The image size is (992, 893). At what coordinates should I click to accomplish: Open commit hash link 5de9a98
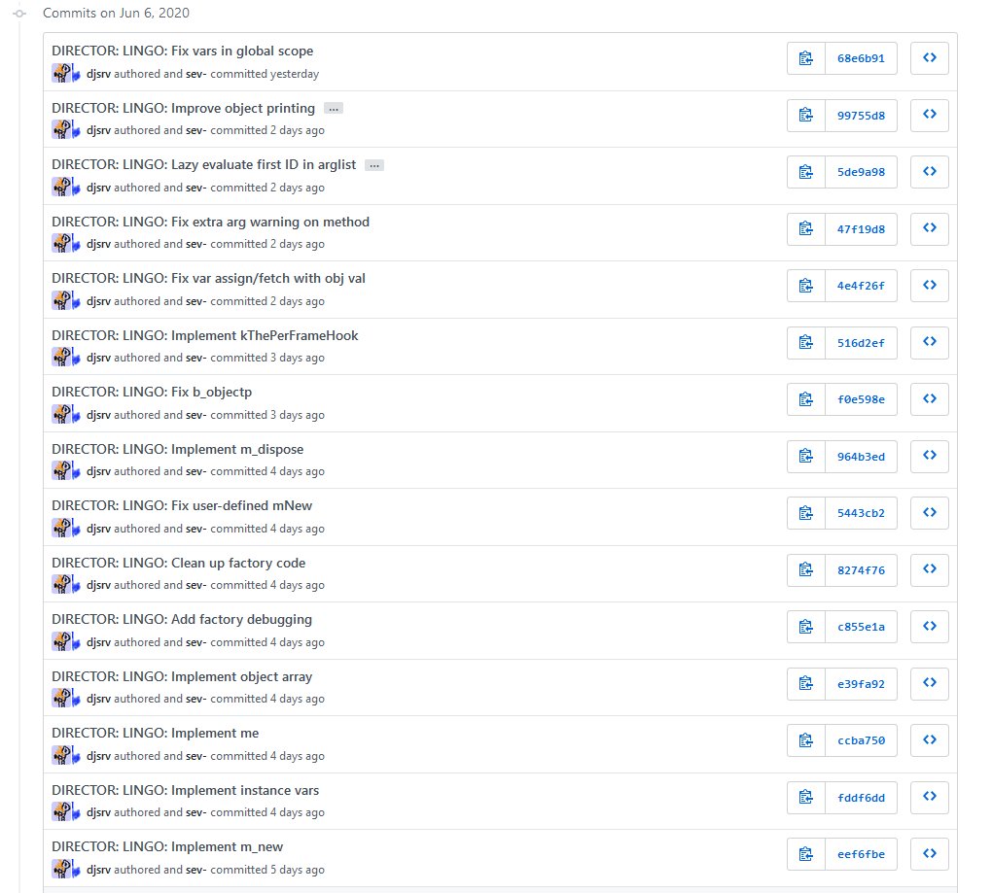pyautogui.click(x=861, y=172)
